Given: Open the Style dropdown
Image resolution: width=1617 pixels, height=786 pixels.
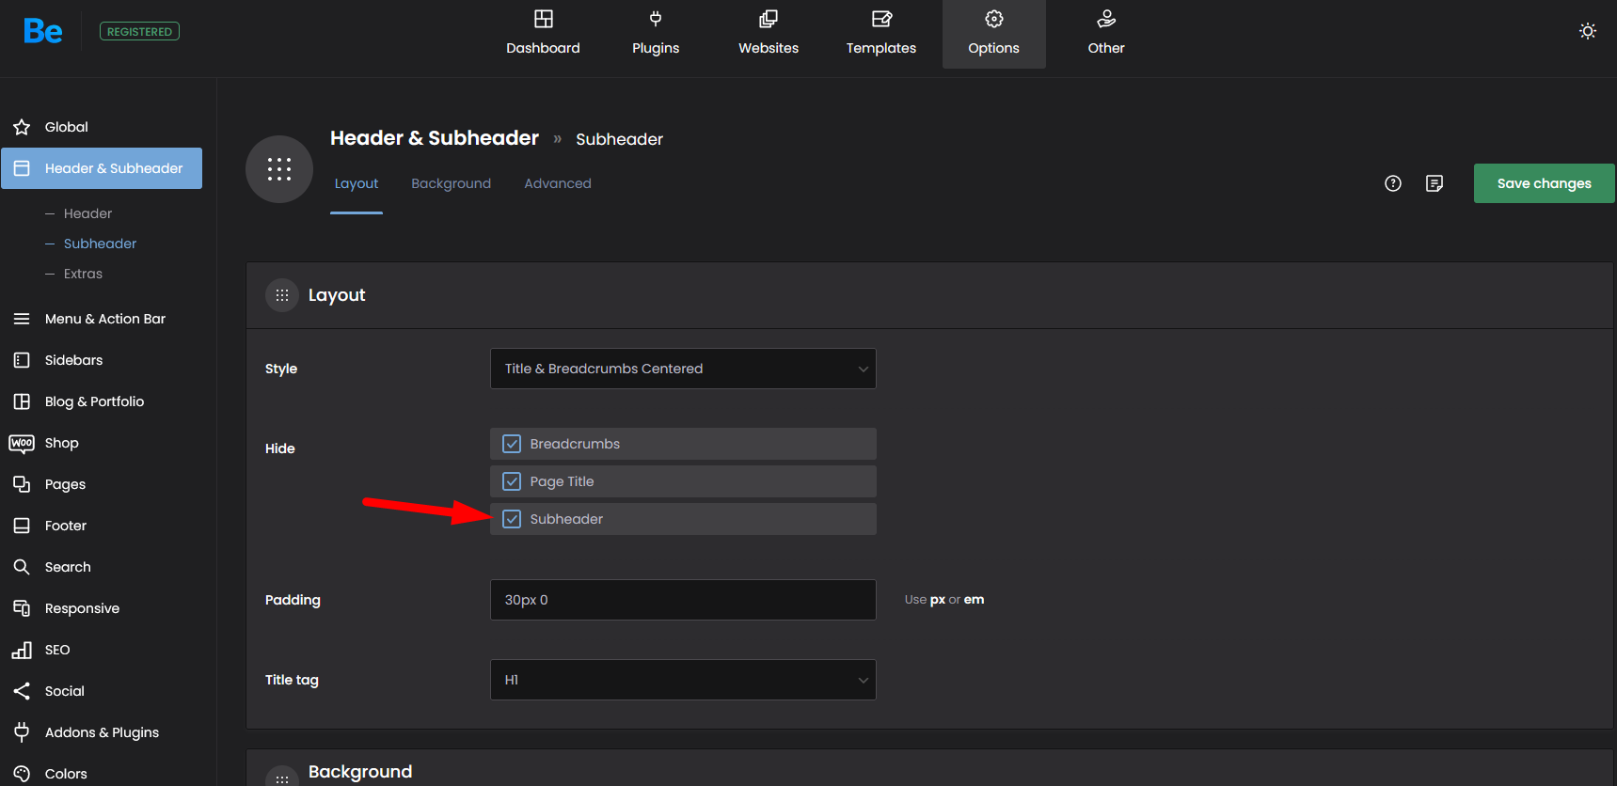Looking at the screenshot, I should click(x=683, y=369).
